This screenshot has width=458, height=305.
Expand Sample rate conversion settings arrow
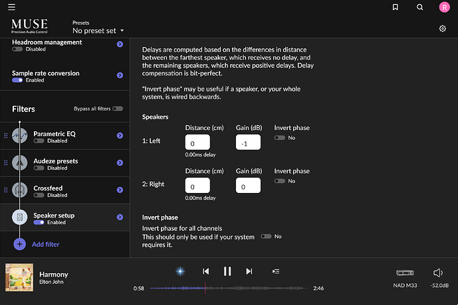(120, 76)
